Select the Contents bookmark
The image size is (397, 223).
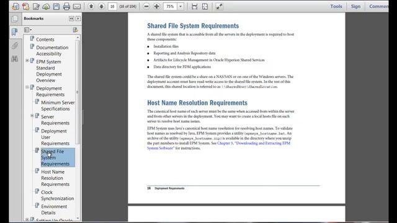45,40
